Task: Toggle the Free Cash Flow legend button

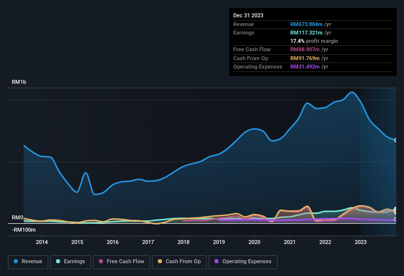Action: pos(122,262)
